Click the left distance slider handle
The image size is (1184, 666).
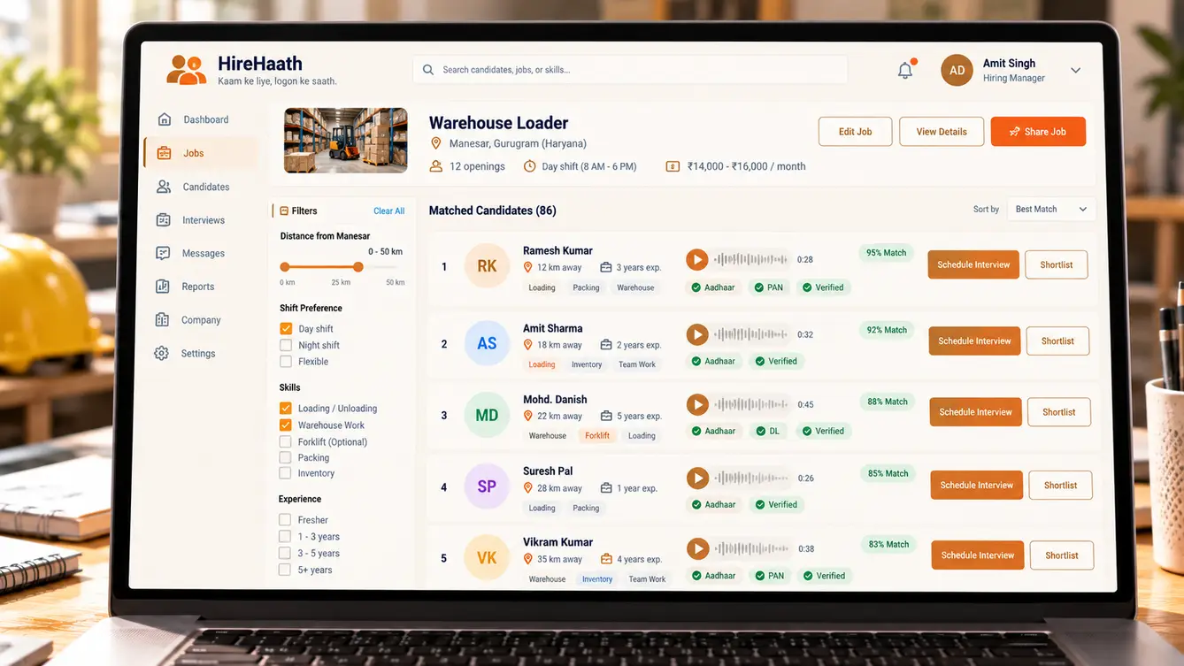click(285, 266)
